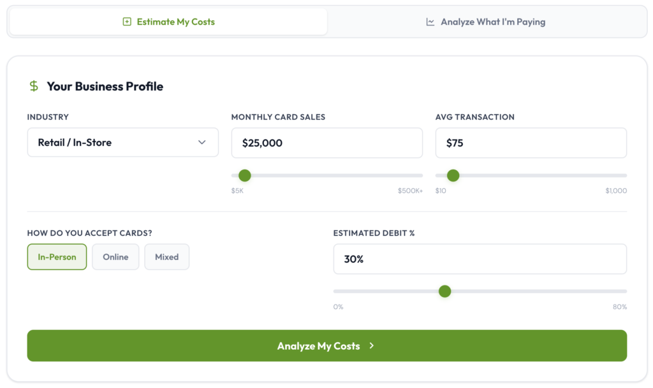Select the In-Person card acceptance option

pos(57,257)
